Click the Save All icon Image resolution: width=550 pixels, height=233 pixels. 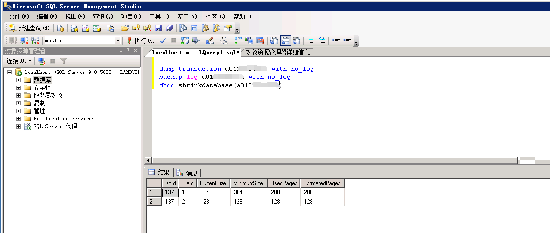[x=169, y=28]
